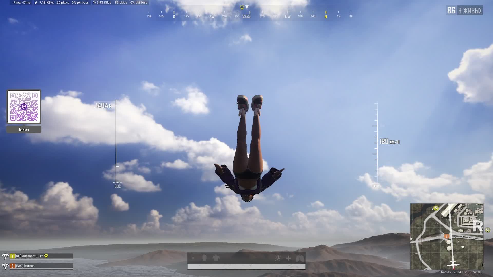Click the sprint boost running icon

click(278, 258)
